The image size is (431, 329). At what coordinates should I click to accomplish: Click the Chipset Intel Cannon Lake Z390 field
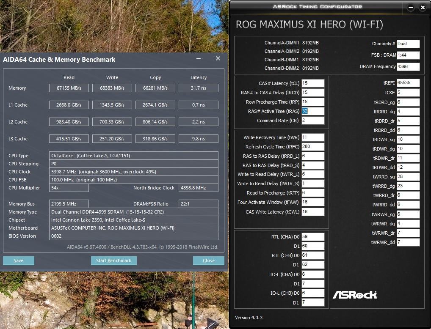(x=134, y=220)
